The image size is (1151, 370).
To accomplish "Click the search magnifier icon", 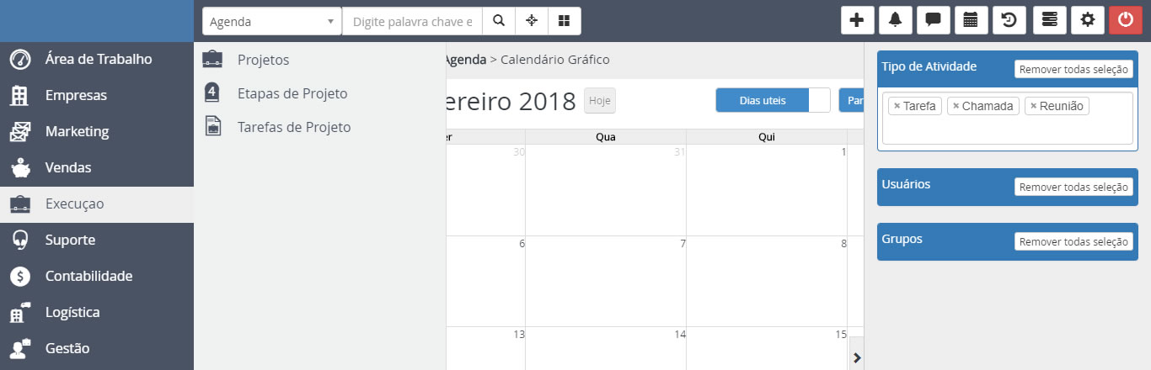I will click(x=499, y=21).
